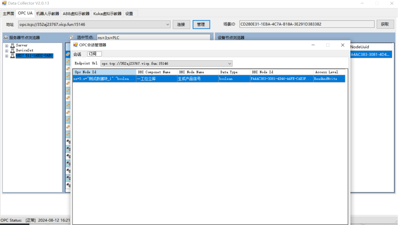
Task: Click the DeviceSet node computer icon
Action: point(13,51)
